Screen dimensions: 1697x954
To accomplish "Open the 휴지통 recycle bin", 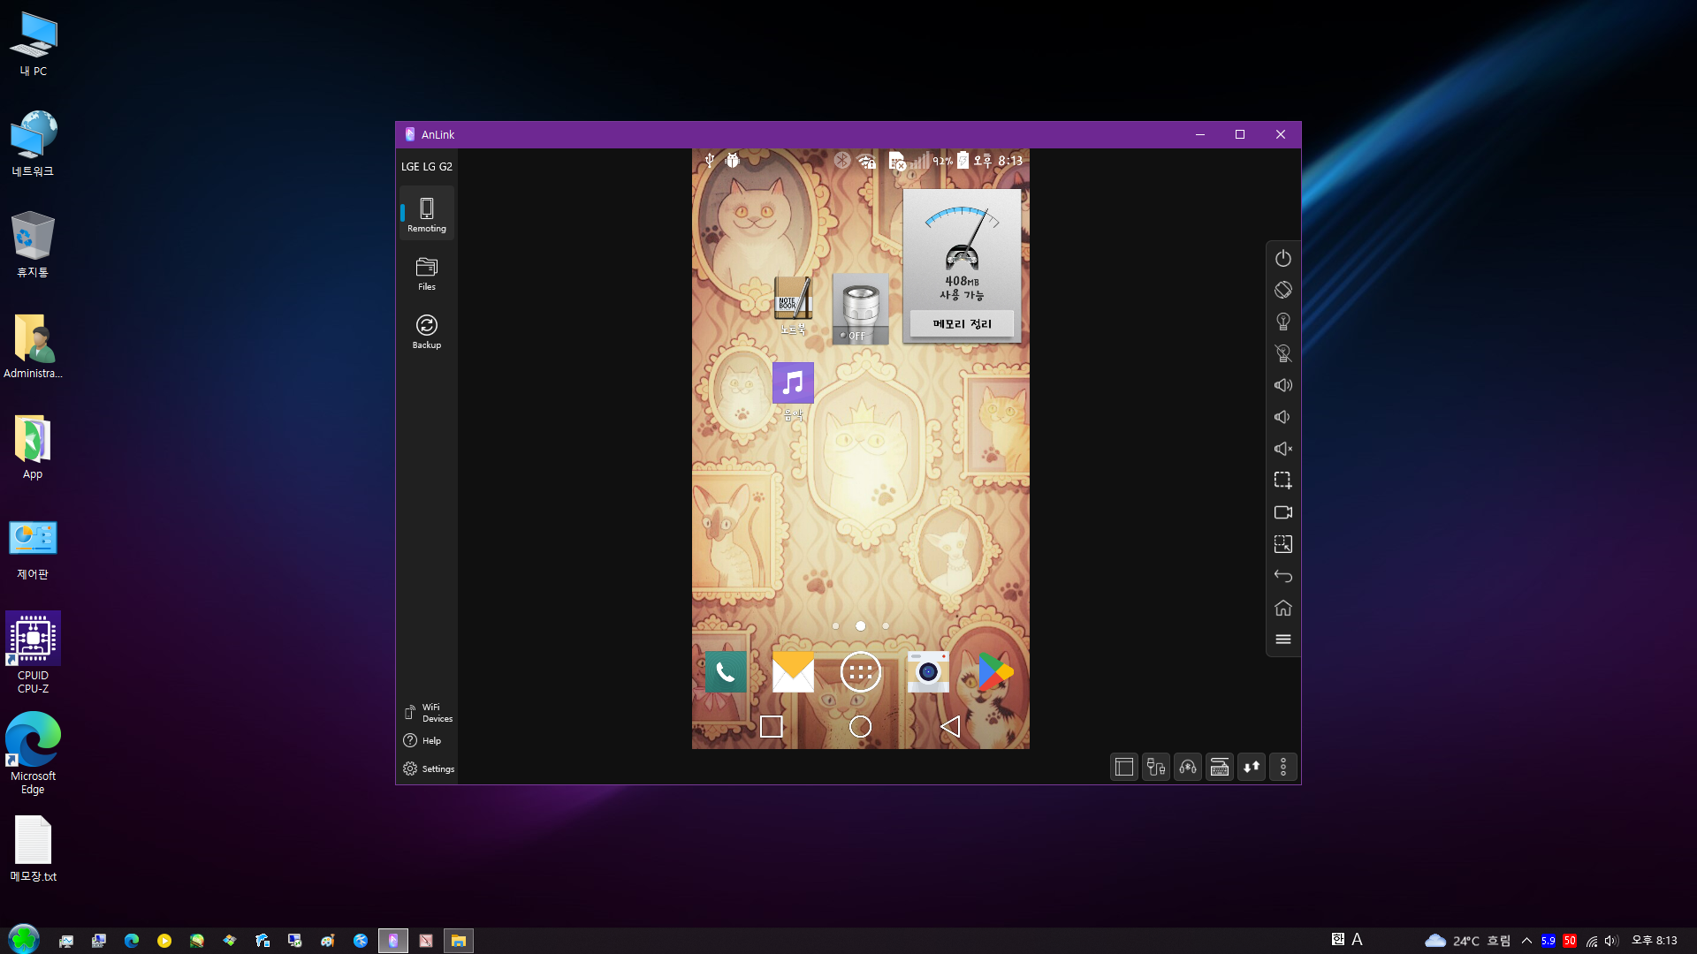I will [x=34, y=245].
